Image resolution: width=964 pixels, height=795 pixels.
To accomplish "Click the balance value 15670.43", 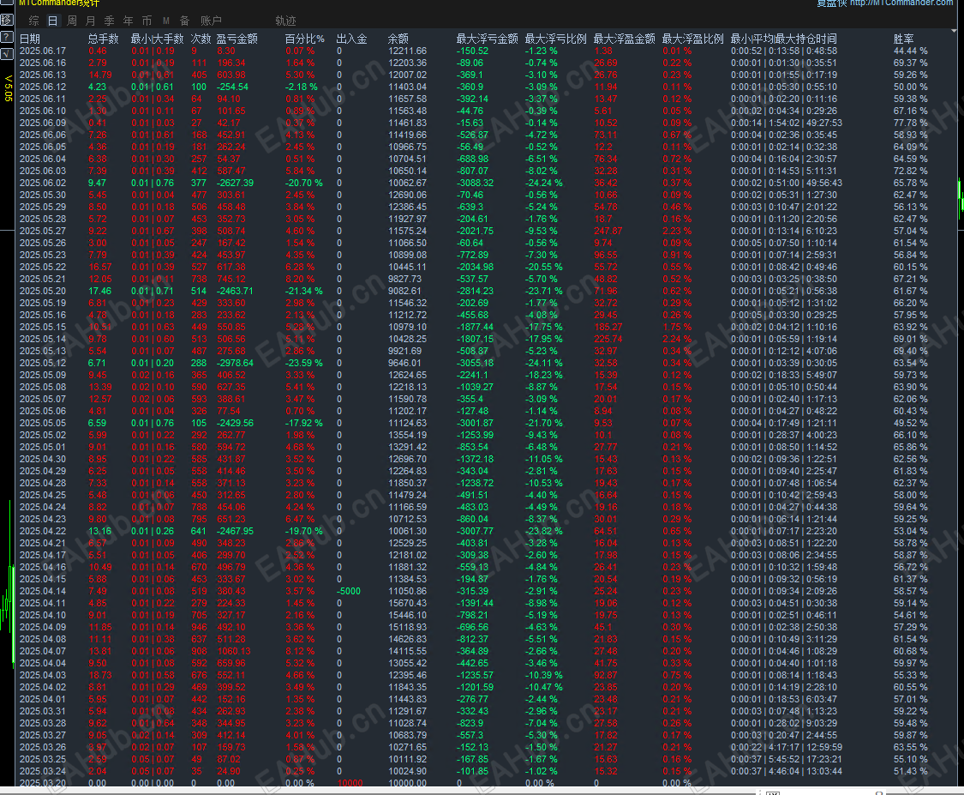I will point(407,603).
